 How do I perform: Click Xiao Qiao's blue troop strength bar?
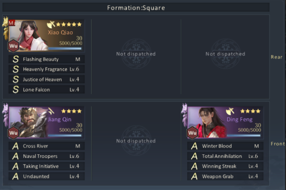pyautogui.click(x=65, y=49)
